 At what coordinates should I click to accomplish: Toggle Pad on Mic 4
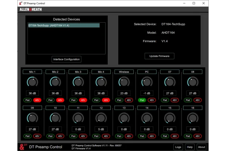(x=96, y=100)
